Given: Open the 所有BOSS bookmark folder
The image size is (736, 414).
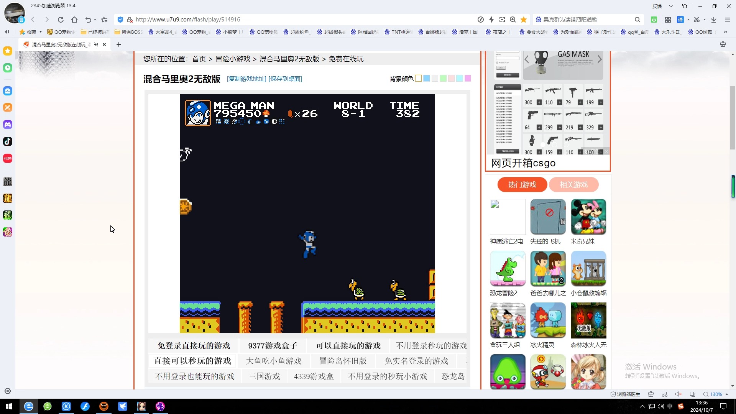Looking at the screenshot, I should [128, 32].
